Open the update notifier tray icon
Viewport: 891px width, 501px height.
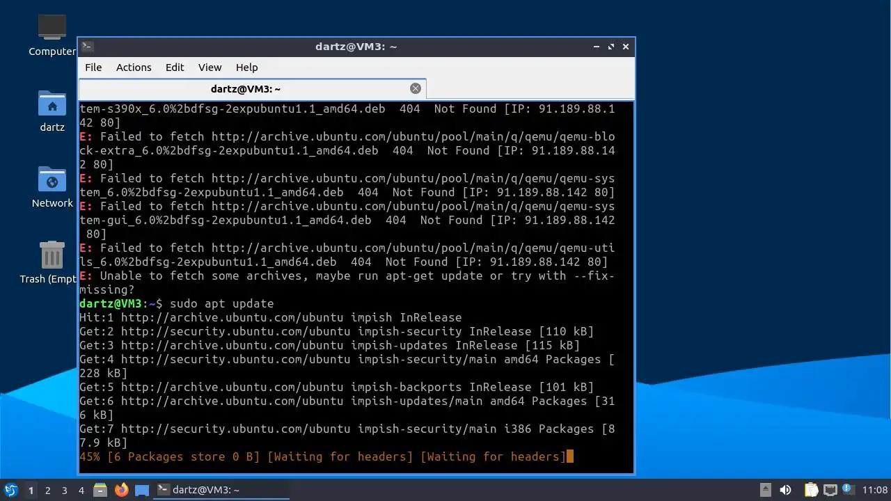(x=848, y=490)
